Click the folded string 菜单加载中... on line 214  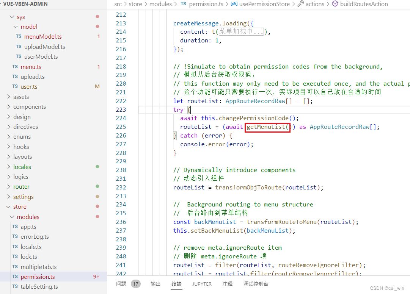click(241, 31)
